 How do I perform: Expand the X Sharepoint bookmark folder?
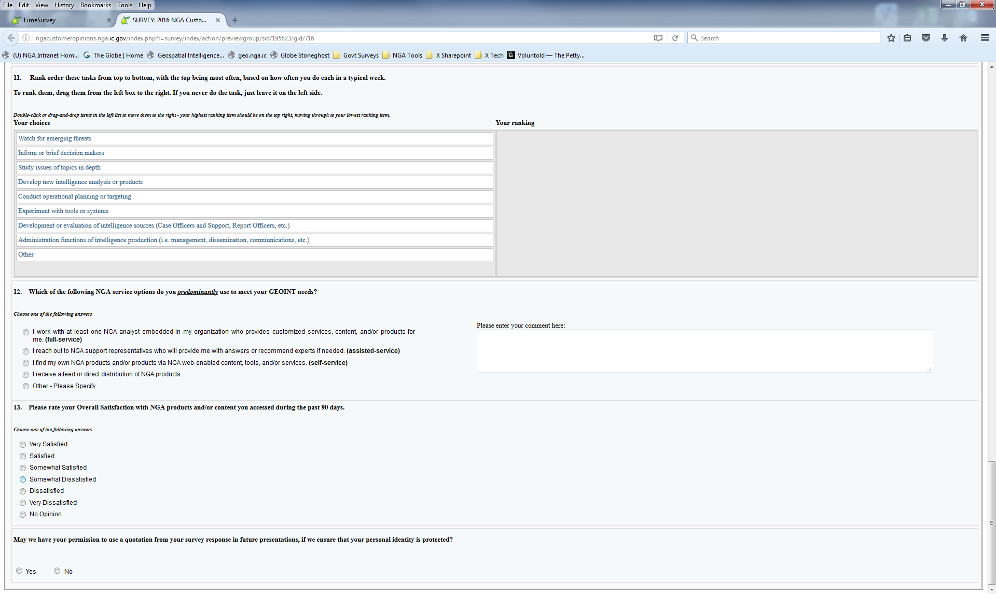click(x=448, y=55)
